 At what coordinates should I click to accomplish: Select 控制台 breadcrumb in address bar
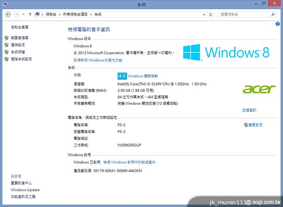point(51,14)
